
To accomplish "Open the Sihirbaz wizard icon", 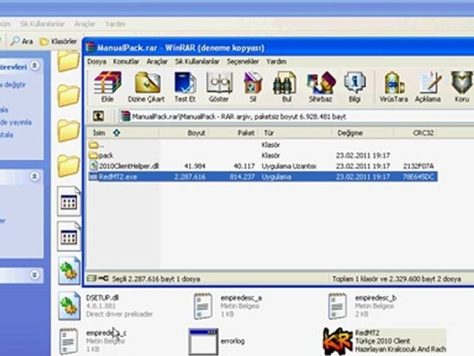I will click(x=320, y=87).
